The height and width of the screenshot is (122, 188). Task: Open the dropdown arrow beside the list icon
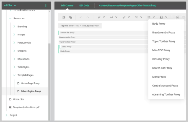coord(154,17)
